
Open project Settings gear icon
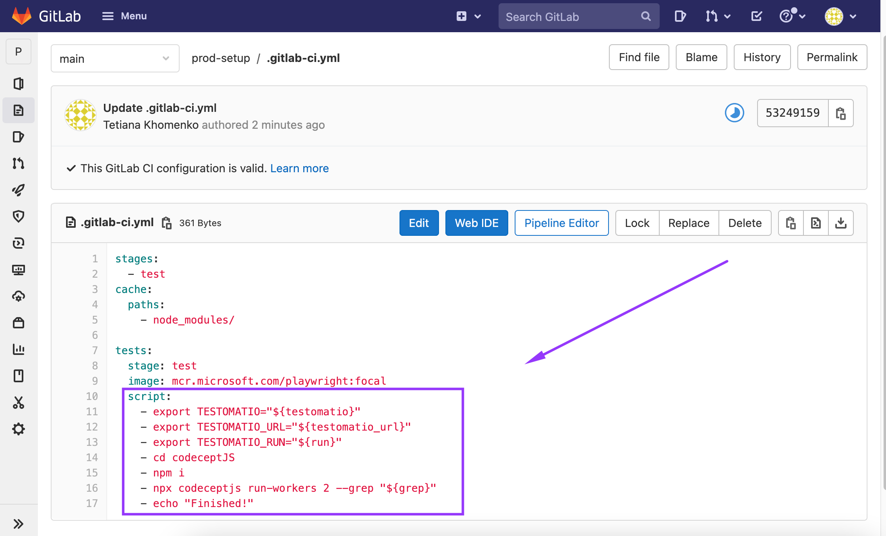[19, 429]
